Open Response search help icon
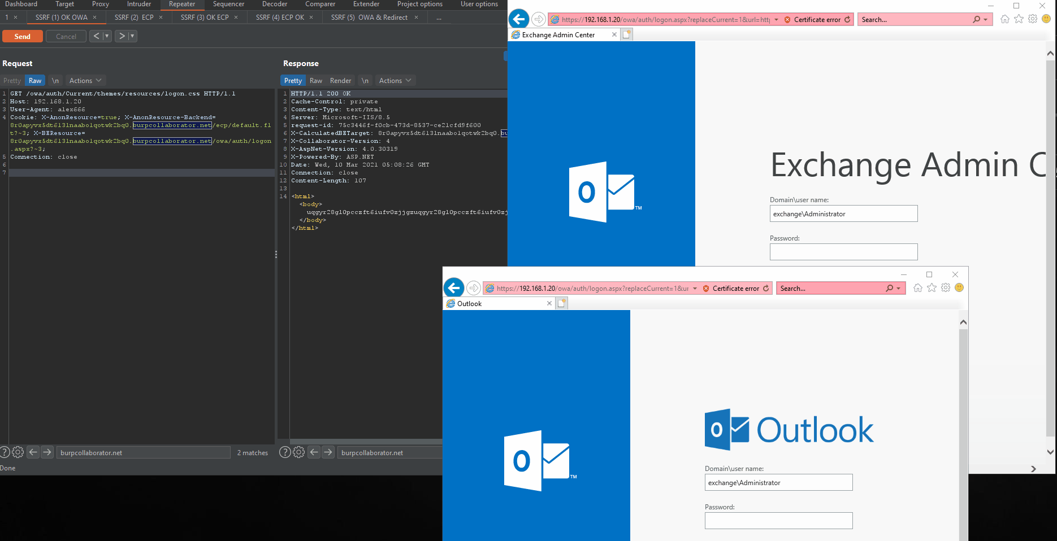This screenshot has height=541, width=1057. tap(285, 452)
